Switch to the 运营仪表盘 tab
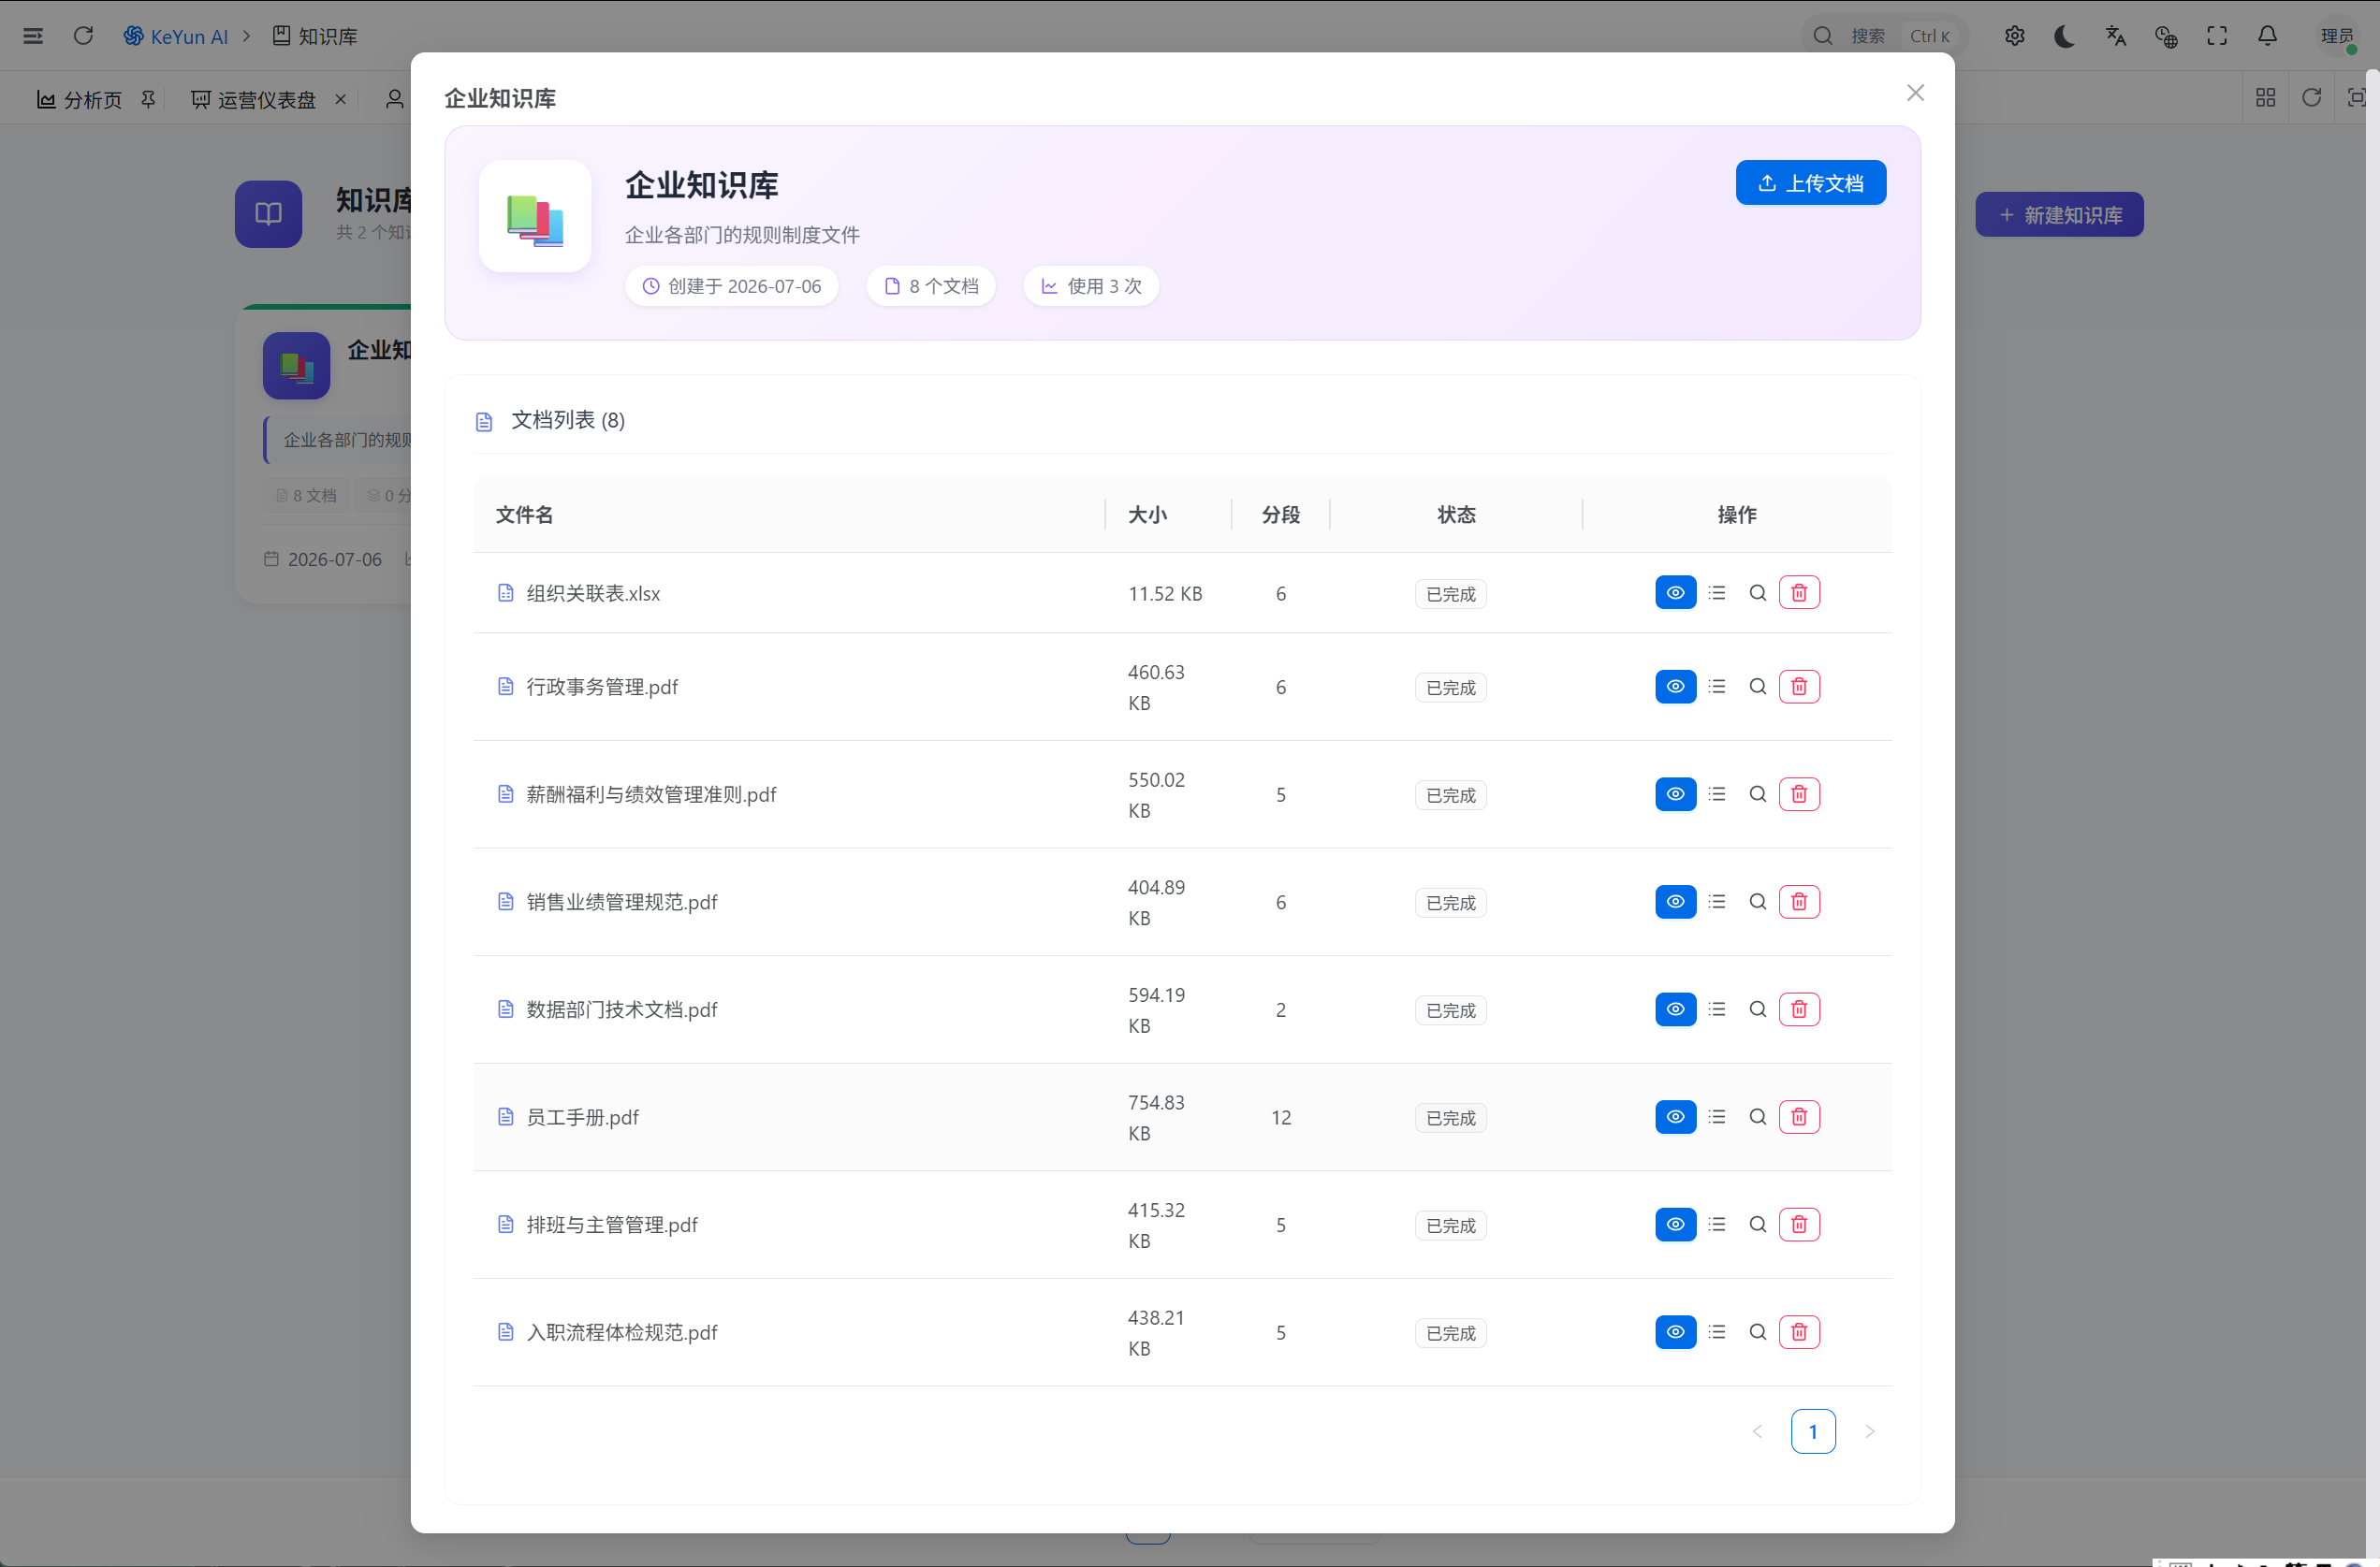 tap(254, 99)
